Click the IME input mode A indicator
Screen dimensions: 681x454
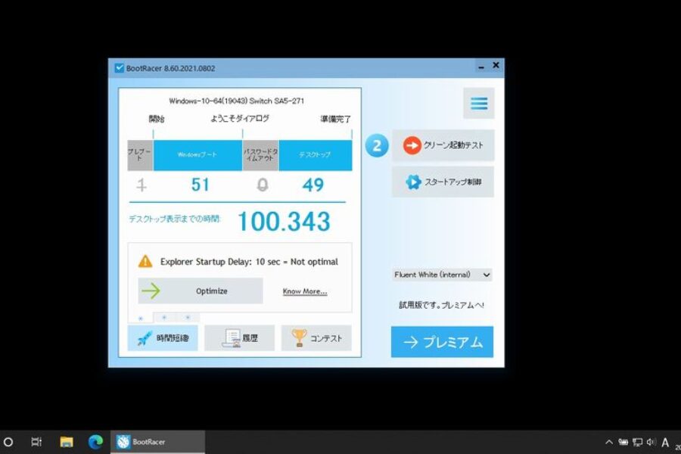pyautogui.click(x=665, y=442)
